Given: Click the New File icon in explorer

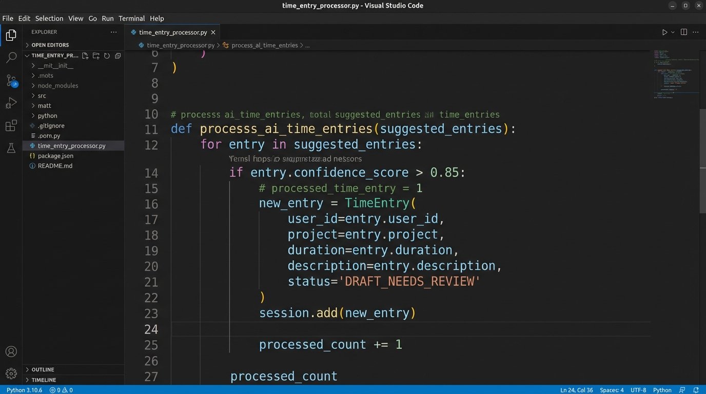Looking at the screenshot, I should coord(85,55).
